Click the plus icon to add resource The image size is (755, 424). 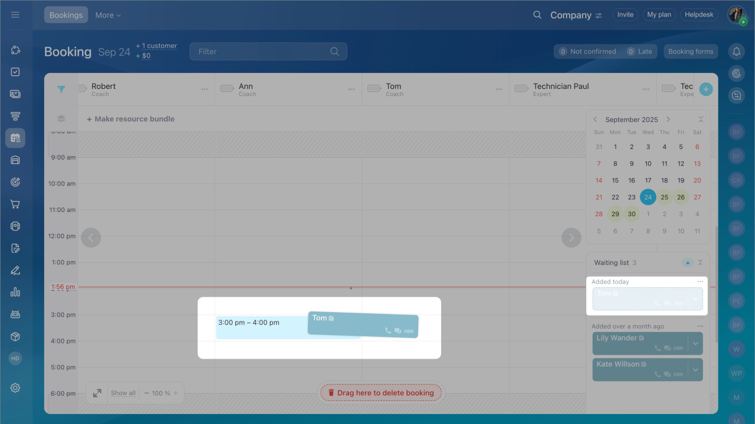click(x=705, y=90)
